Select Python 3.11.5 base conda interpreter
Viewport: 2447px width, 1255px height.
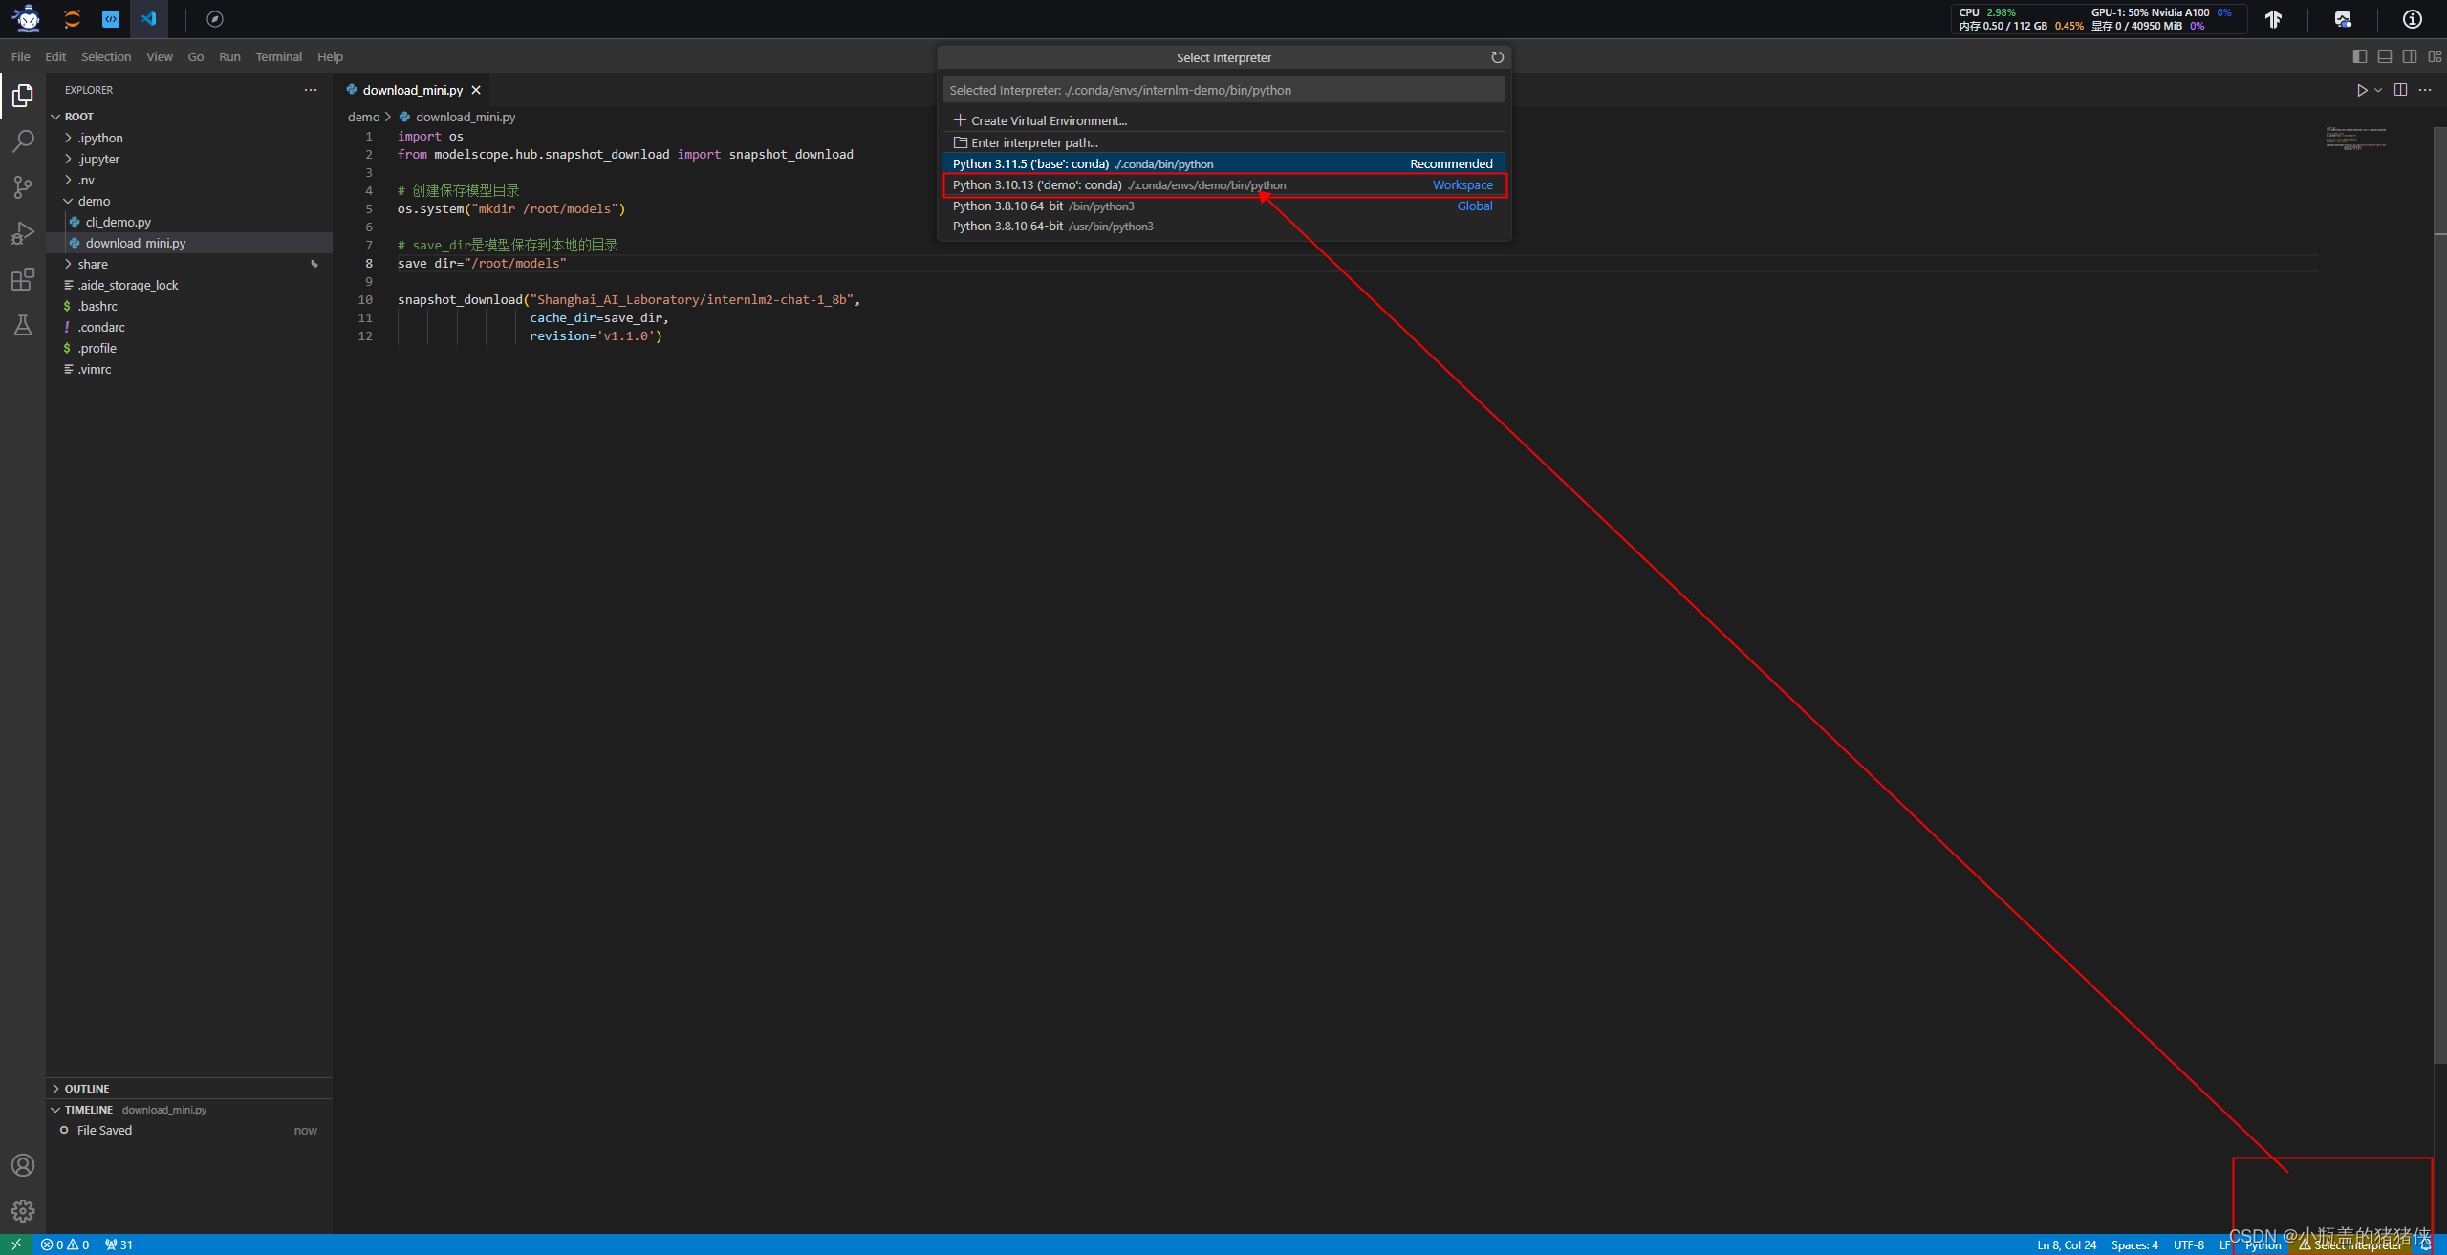click(1223, 163)
